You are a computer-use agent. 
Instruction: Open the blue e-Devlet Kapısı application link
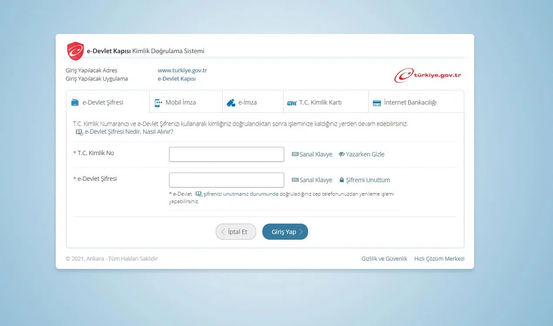tap(176, 79)
